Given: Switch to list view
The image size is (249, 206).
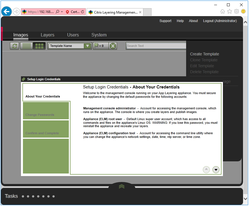Looking at the screenshot, I should pos(26,45).
